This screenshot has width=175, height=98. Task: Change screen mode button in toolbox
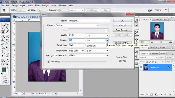tap(5, 82)
